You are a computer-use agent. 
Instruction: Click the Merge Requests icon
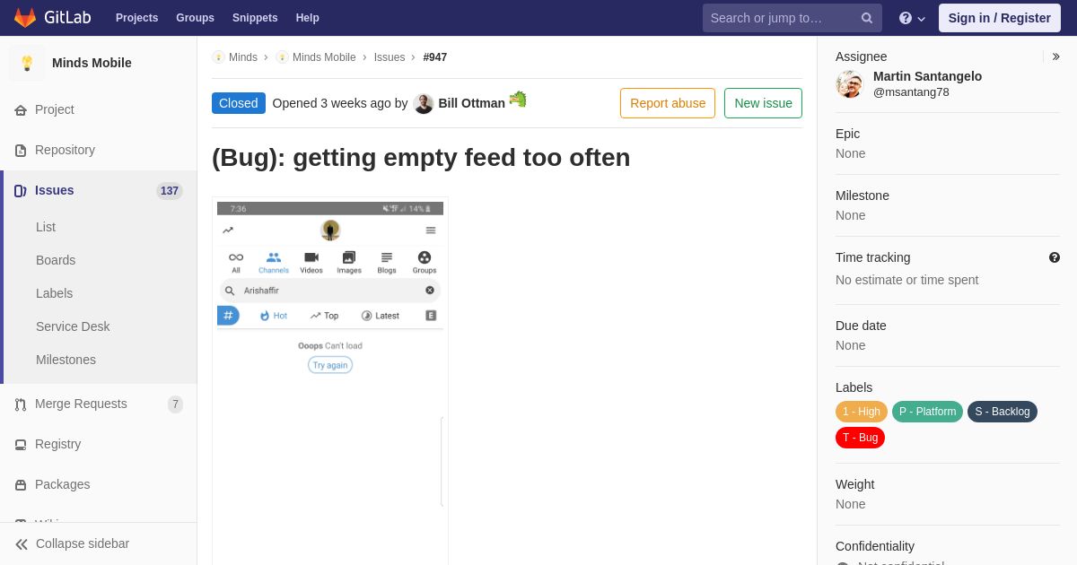[21, 404]
